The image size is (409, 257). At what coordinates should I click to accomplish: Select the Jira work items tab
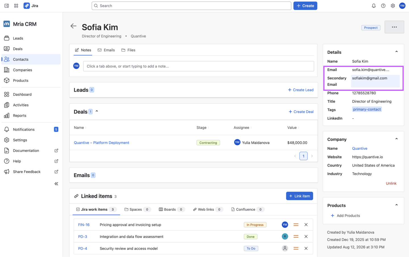(x=96, y=209)
